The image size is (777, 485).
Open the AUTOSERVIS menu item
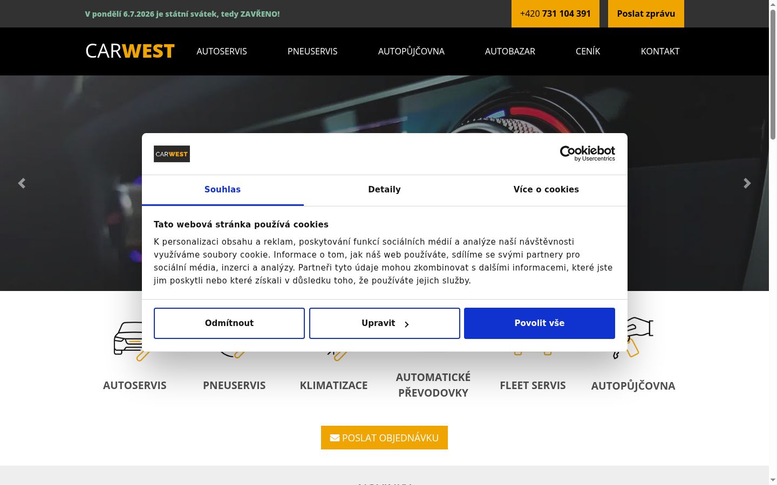222,51
